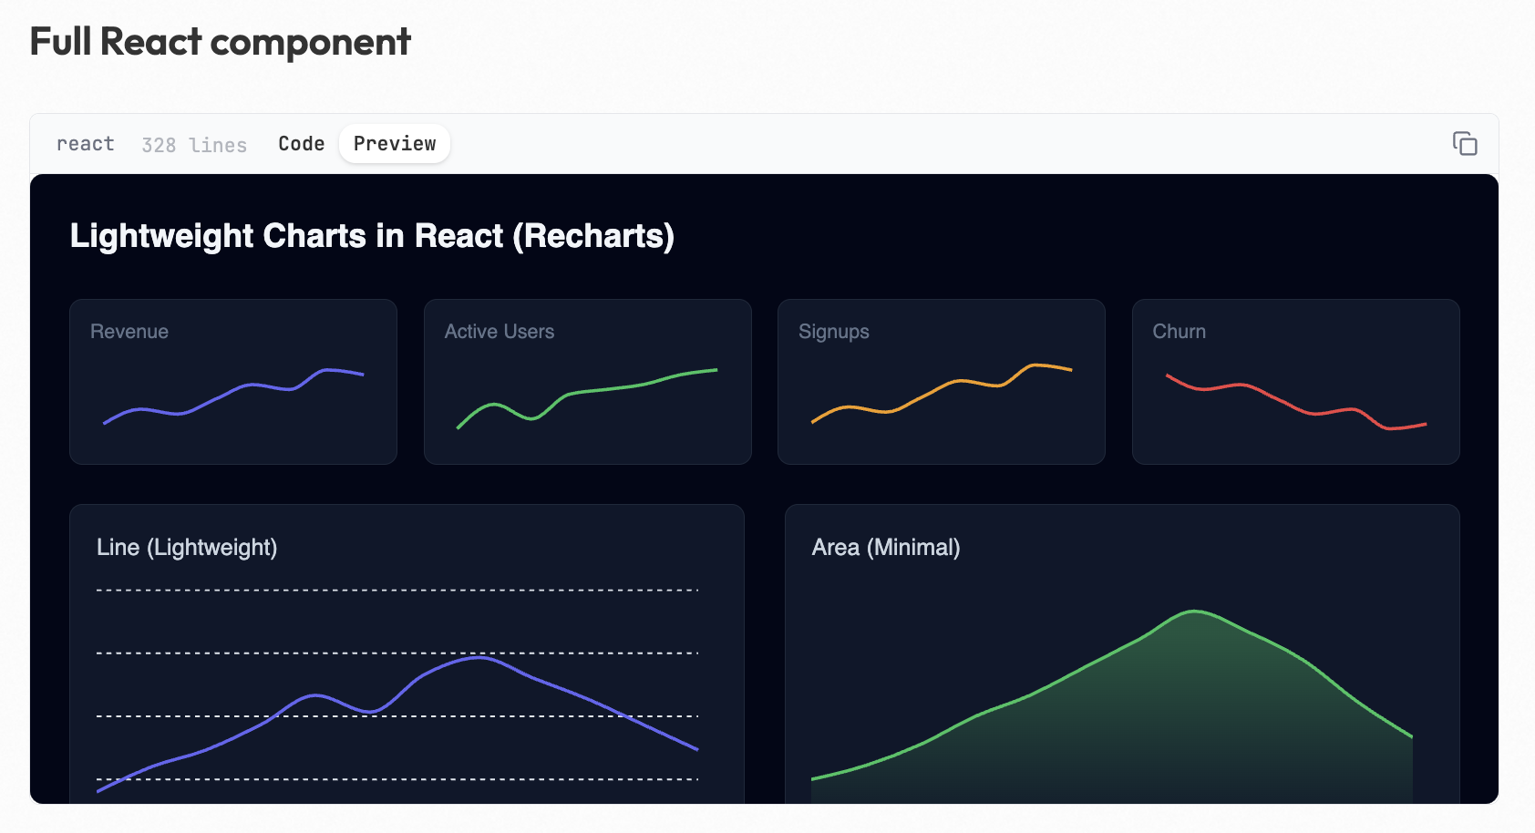This screenshot has height=833, width=1535.
Task: Click the Area (Minimal) chart title
Action: 885,548
